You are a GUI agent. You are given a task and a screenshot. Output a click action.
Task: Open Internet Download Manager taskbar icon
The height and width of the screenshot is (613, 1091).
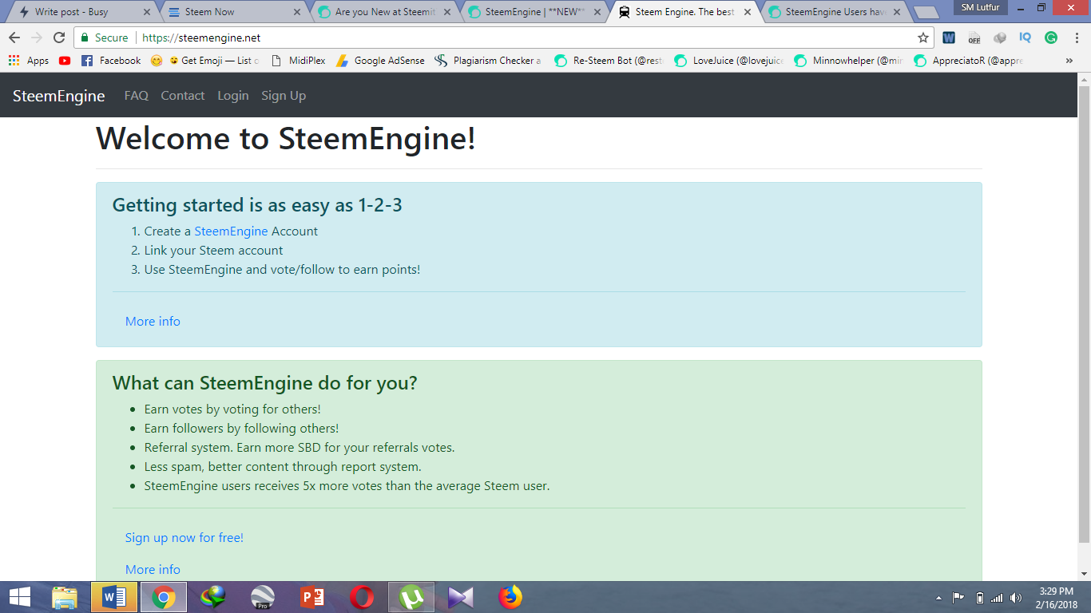click(x=213, y=597)
